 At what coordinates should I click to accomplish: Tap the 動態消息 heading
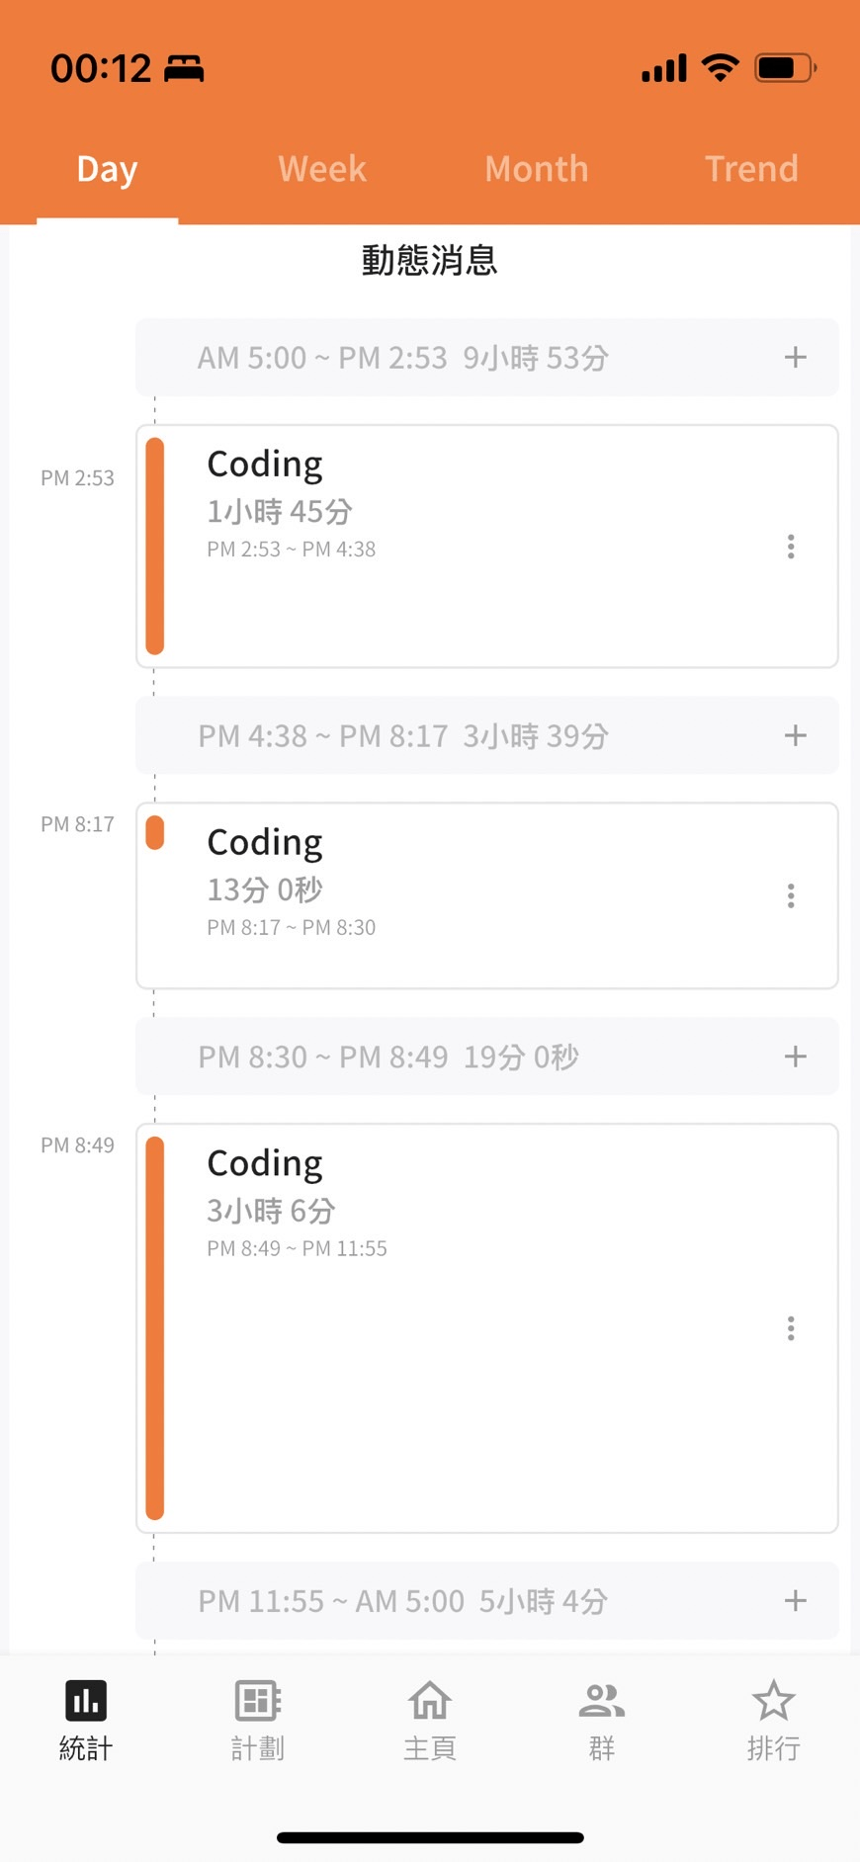click(429, 260)
